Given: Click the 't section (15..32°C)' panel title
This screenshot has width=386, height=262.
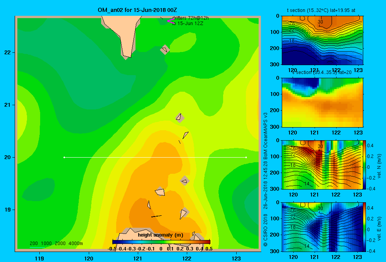Looking at the screenshot, I should point(321,10).
